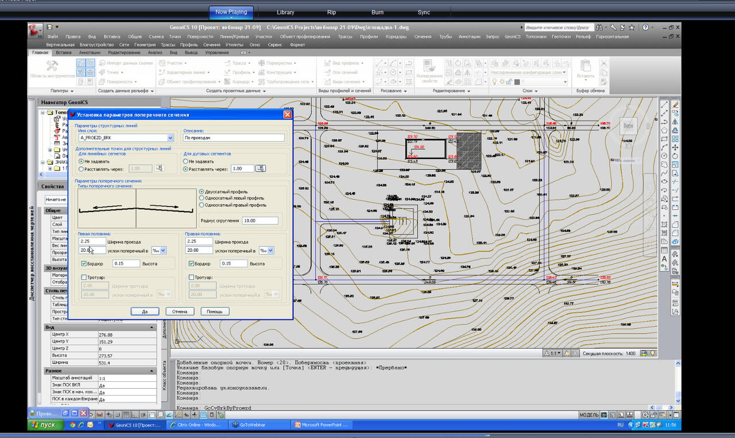Click the Оси сечений ribbon icon
735x438 pixels.
tap(327, 72)
